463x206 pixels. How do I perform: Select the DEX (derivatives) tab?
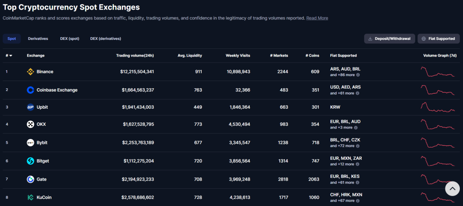(105, 38)
